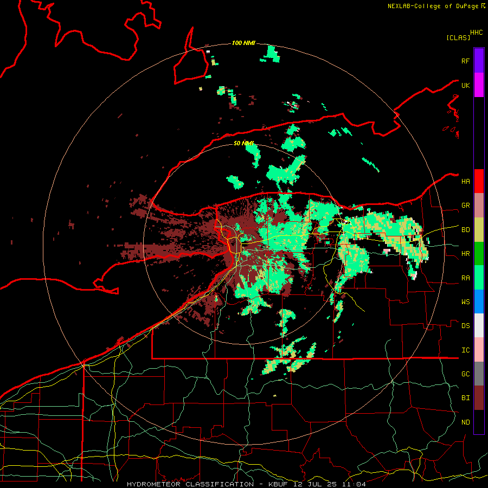Click the GC legend label
The width and height of the screenshot is (488, 488).
click(x=465, y=374)
